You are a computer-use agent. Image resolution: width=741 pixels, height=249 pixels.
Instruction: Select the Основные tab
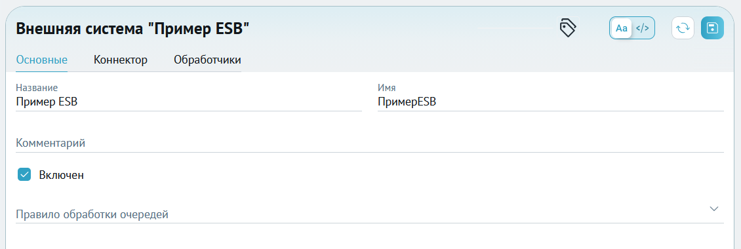coord(41,60)
